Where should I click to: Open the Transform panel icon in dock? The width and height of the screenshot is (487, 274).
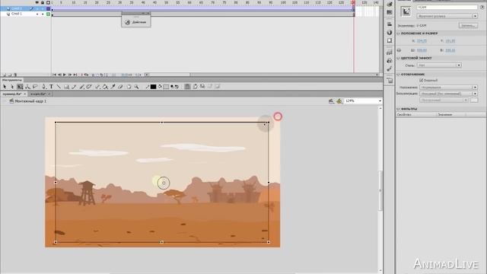[390, 40]
